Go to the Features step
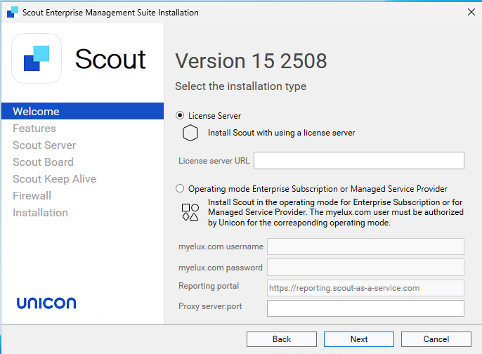 [34, 129]
